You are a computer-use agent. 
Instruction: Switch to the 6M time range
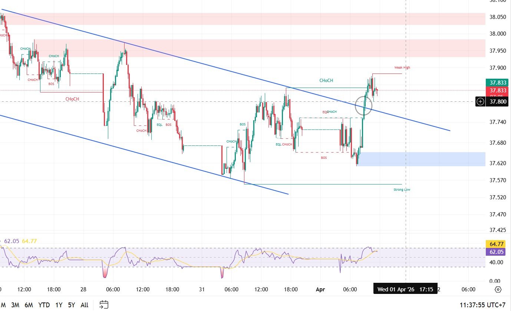[x=29, y=305]
